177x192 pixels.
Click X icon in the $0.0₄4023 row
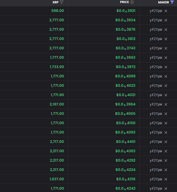point(166,86)
